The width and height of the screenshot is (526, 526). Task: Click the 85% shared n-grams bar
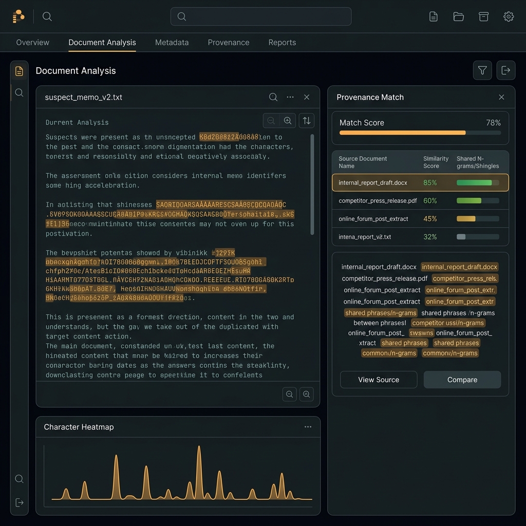[478, 183]
